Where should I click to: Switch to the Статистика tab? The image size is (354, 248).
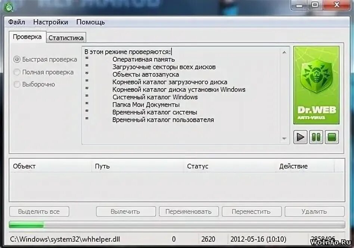(66, 38)
